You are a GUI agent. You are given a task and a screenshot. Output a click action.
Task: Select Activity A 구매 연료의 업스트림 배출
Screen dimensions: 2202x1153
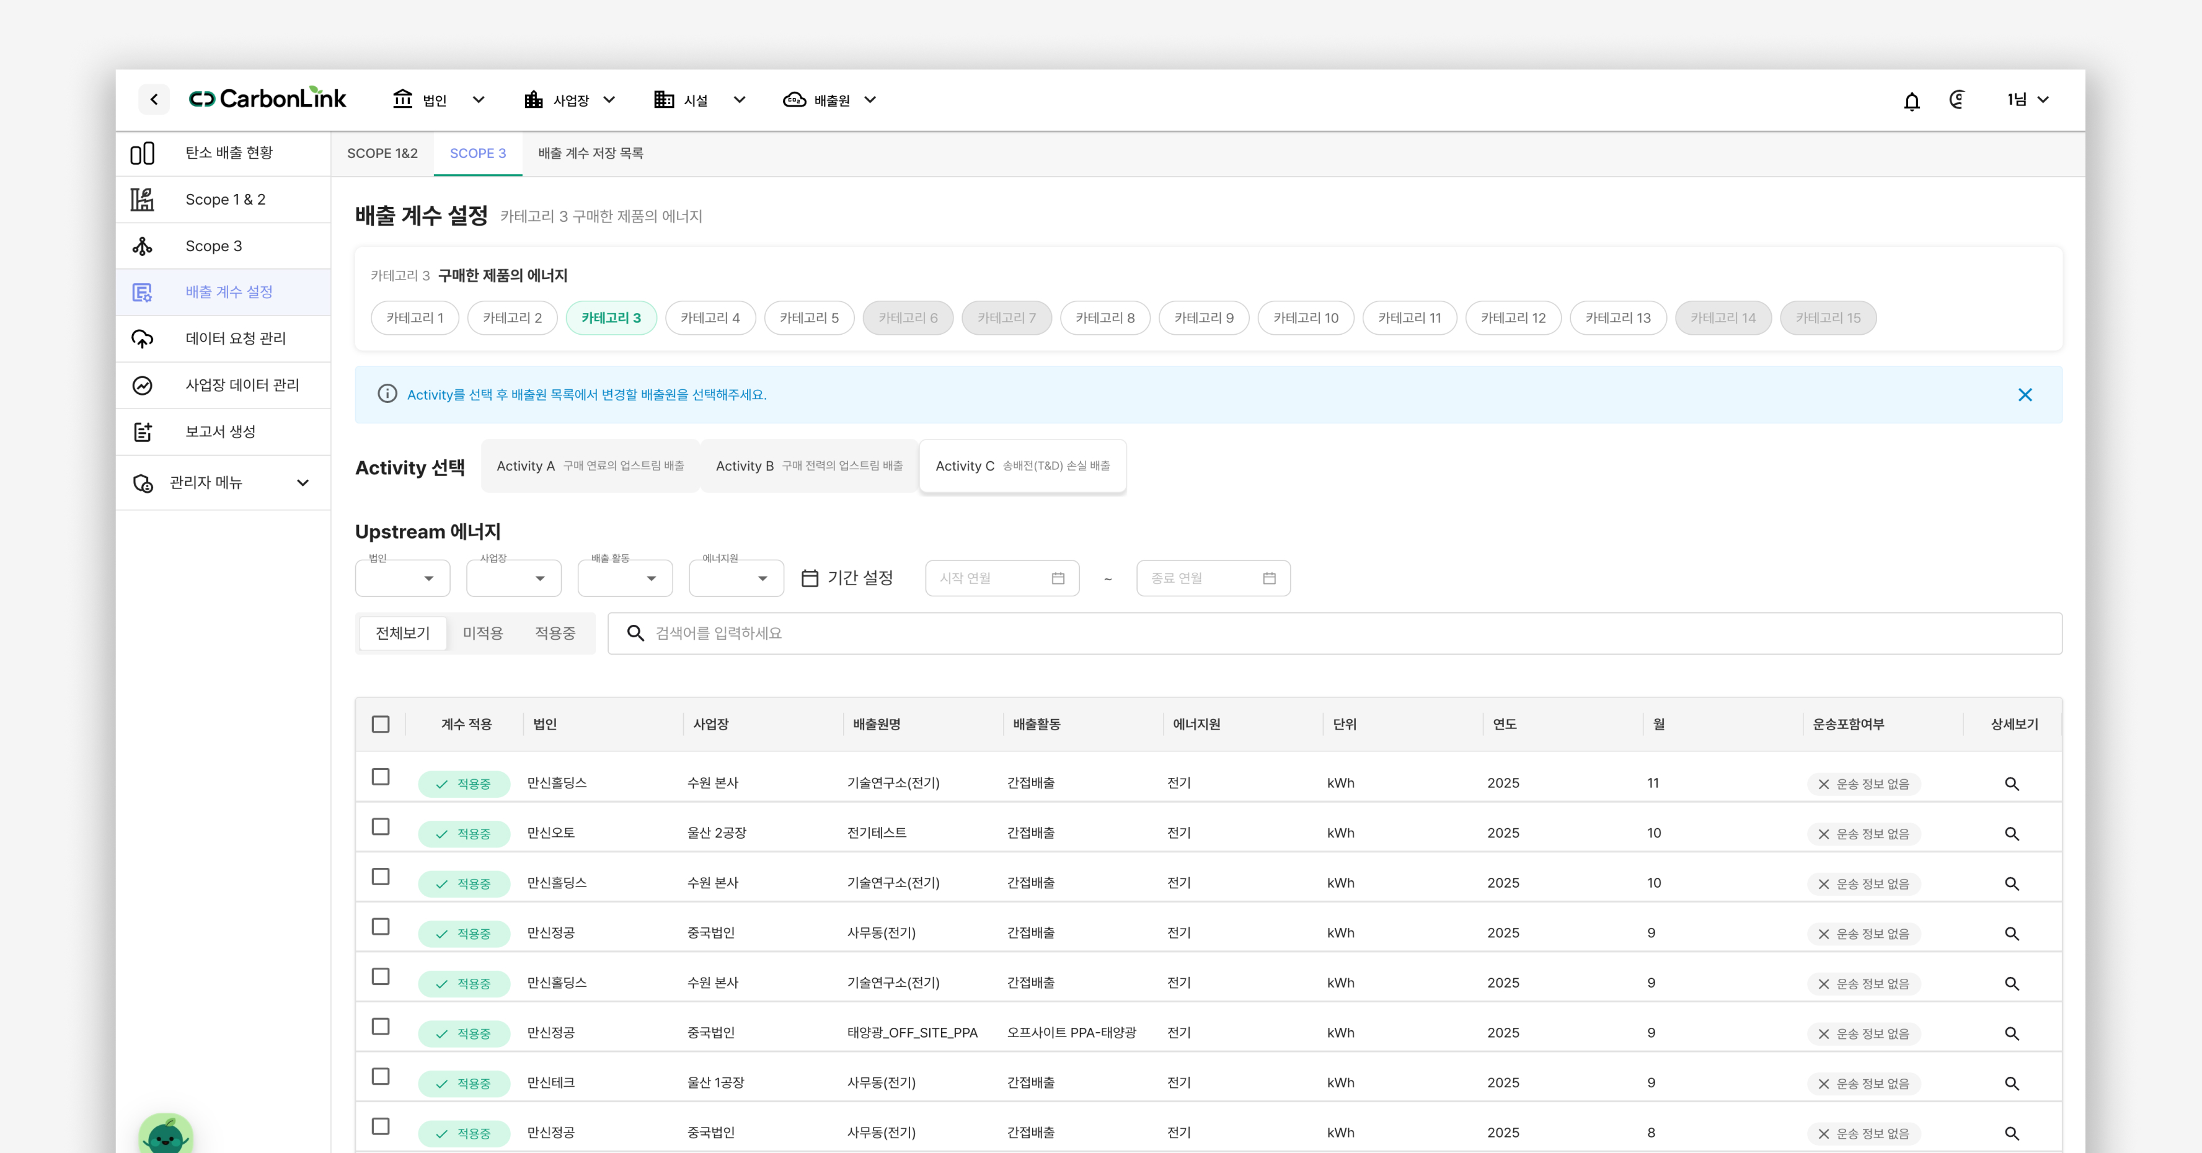point(590,466)
